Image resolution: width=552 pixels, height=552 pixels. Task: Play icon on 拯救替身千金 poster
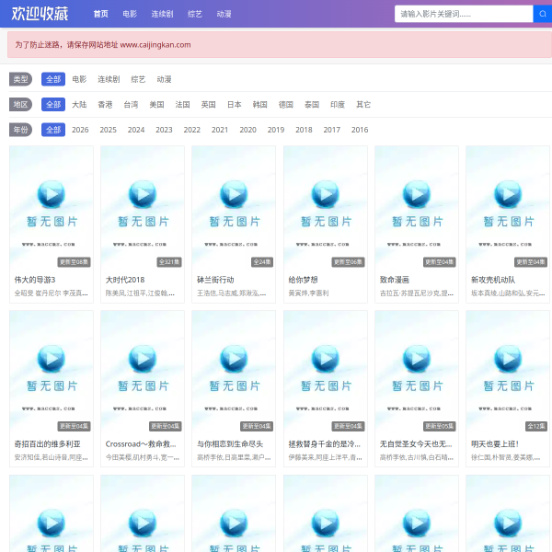(326, 359)
